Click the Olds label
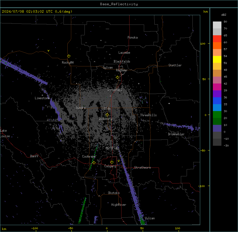Viewport: 238px width, 232px height. tap(107, 109)
